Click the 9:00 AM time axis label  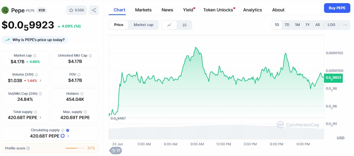tap(197, 144)
